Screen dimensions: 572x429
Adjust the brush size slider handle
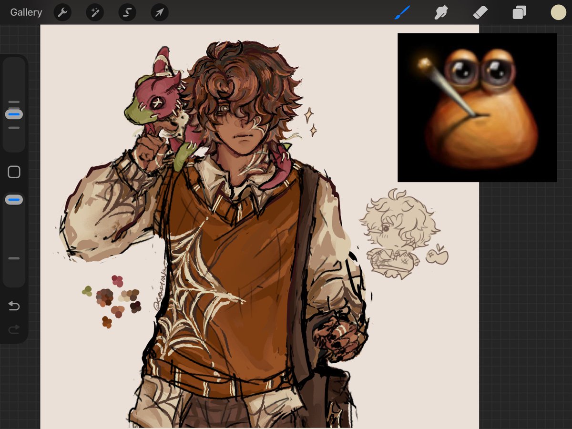point(14,114)
